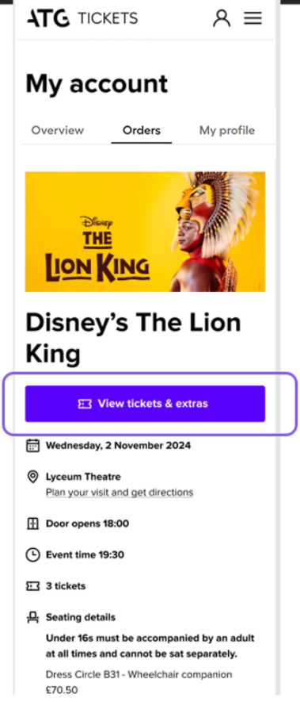Viewport: 300px width, 702px height.
Task: Click the calendar icon beside the date
Action: 32,446
